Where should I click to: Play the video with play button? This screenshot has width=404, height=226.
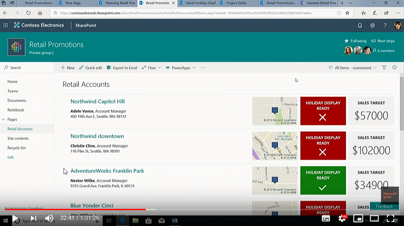15,218
